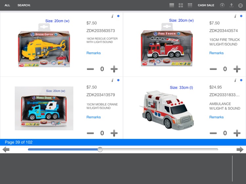Viewport: 246px width, 184px height.
Task: Increase quantity of Rescue Copter
Action: click(x=114, y=69)
